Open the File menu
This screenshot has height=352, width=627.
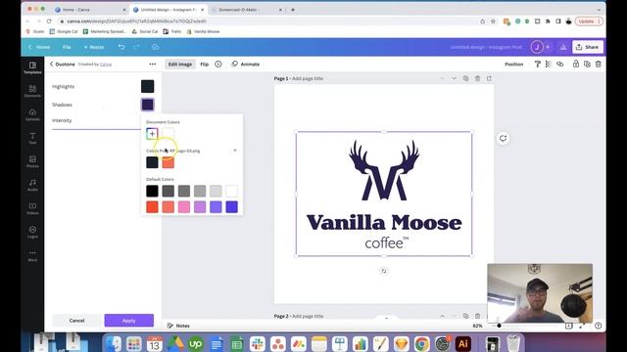(67, 47)
